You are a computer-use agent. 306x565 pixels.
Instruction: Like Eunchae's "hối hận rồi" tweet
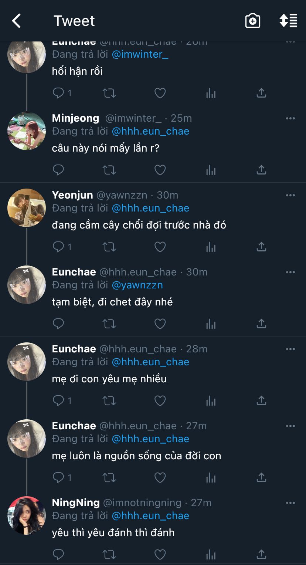[x=160, y=93]
